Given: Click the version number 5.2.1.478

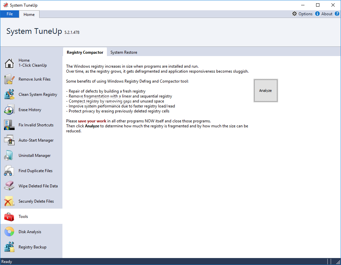Looking at the screenshot, I should click(72, 33).
